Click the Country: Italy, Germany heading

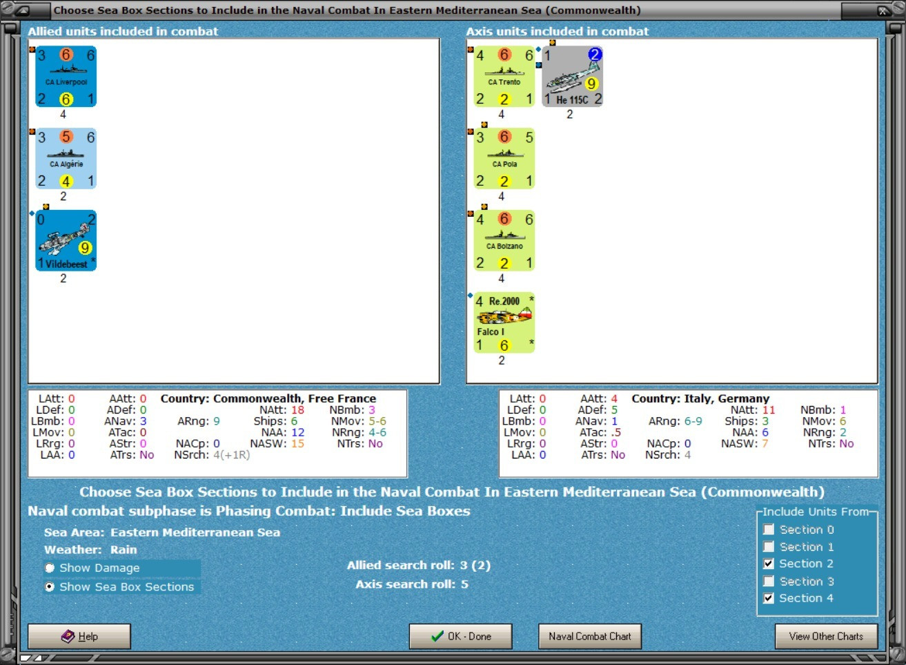click(700, 398)
